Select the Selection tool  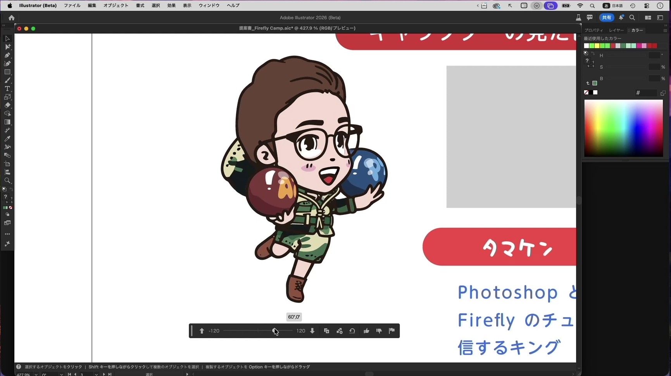tap(7, 38)
